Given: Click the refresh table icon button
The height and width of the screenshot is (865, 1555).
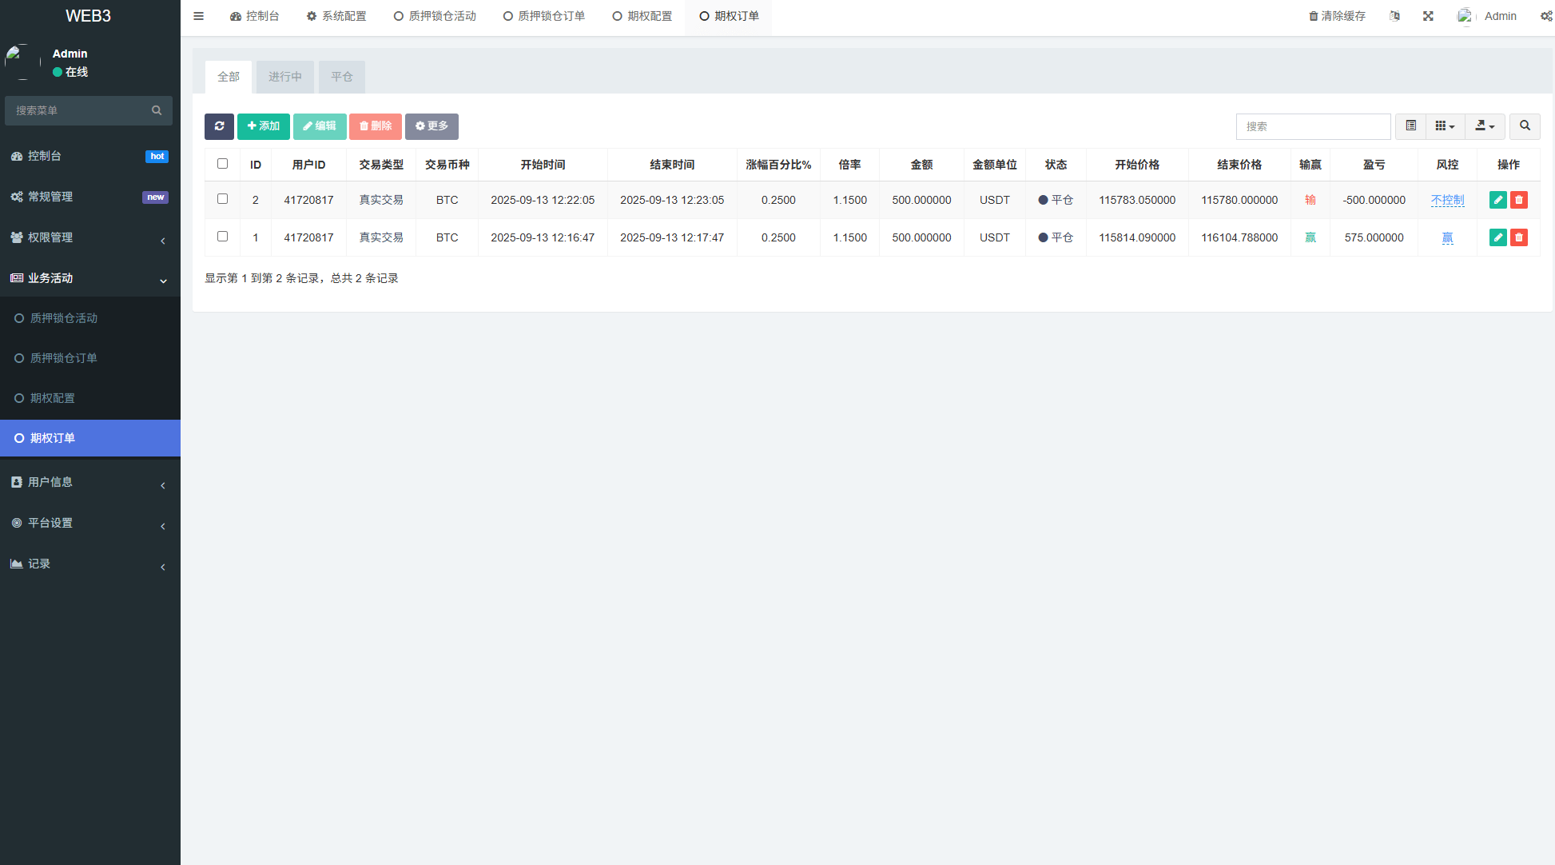Looking at the screenshot, I should click(219, 126).
